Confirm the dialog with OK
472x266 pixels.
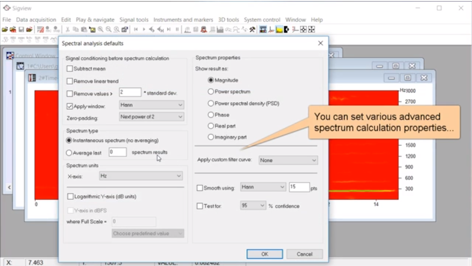(x=264, y=254)
